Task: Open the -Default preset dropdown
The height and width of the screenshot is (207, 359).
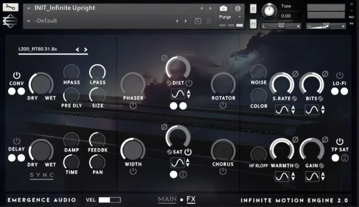Action: point(29,21)
